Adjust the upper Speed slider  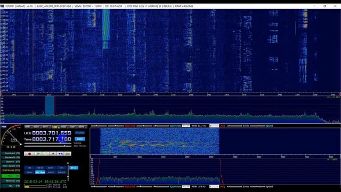pyautogui.click(x=257, y=126)
